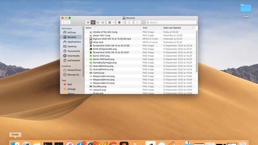
Task: Click the DuckBoy.png file icon
Action: (x=91, y=87)
